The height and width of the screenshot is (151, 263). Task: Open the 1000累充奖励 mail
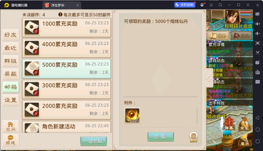[67, 28]
